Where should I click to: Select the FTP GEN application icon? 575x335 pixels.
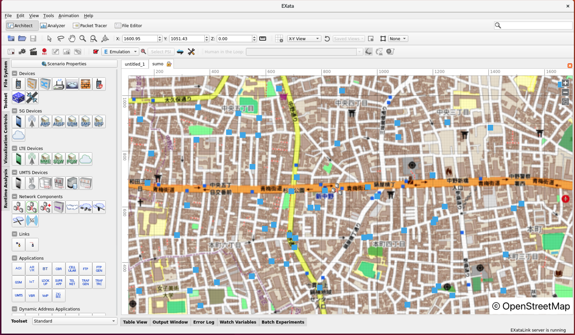tap(99, 269)
